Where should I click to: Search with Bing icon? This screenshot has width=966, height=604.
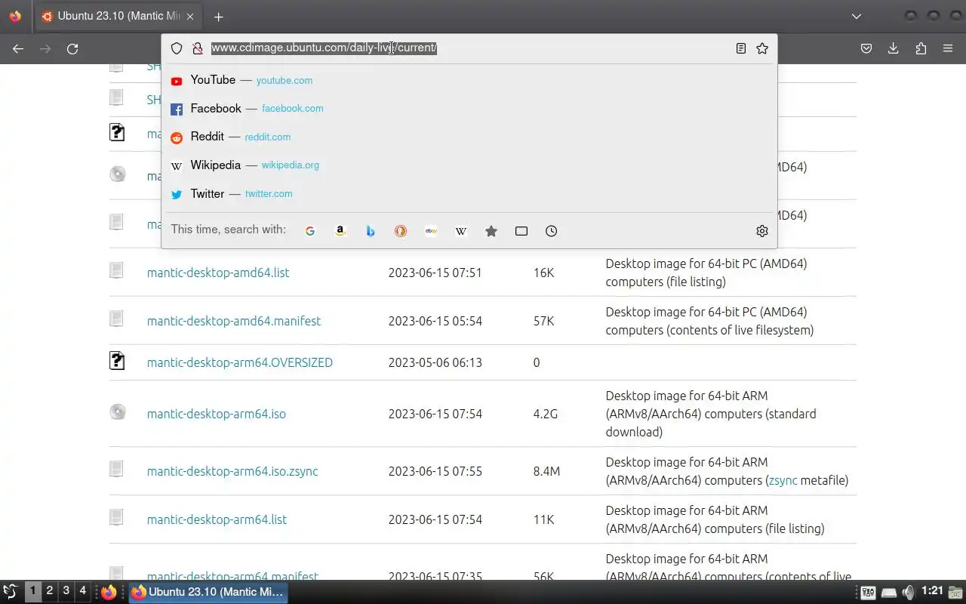click(x=371, y=231)
